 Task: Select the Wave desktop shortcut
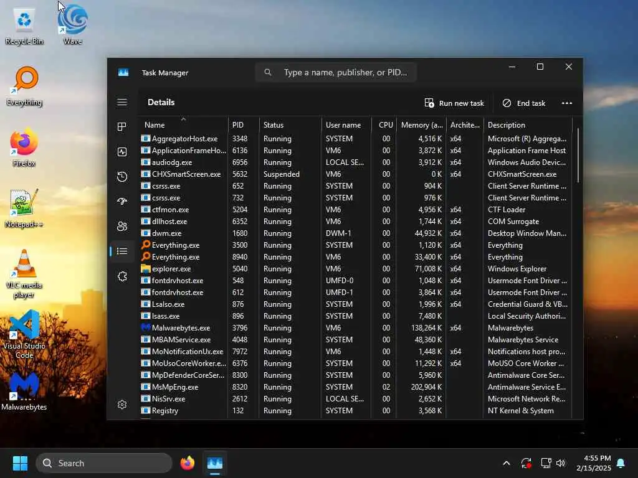pos(73,24)
